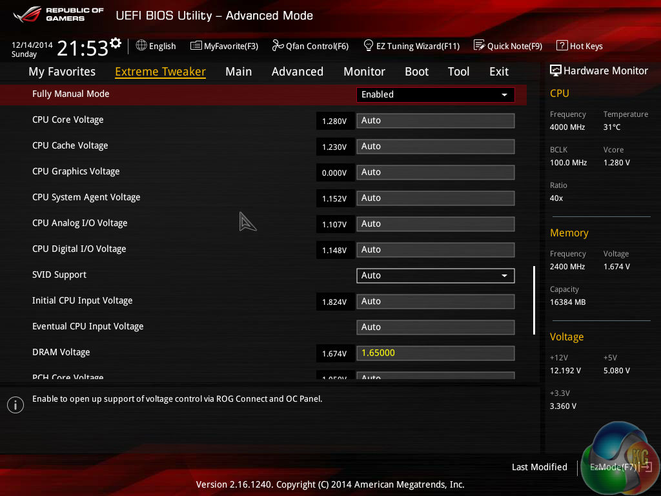Open the Boot tab
This screenshot has height=496, width=661.
416,72
